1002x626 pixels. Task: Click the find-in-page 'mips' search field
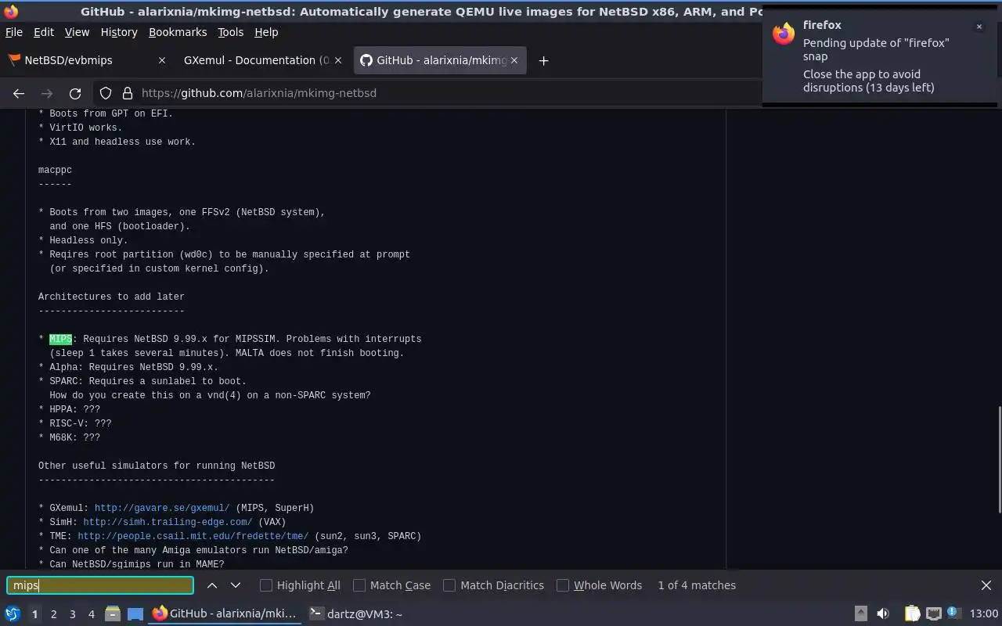100,585
